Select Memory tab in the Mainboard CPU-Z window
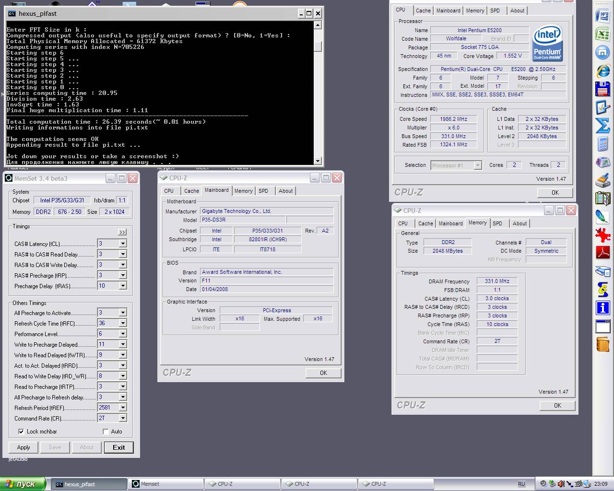 (x=243, y=191)
